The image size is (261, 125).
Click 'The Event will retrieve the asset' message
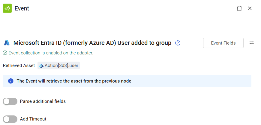pyautogui.click(x=74, y=81)
